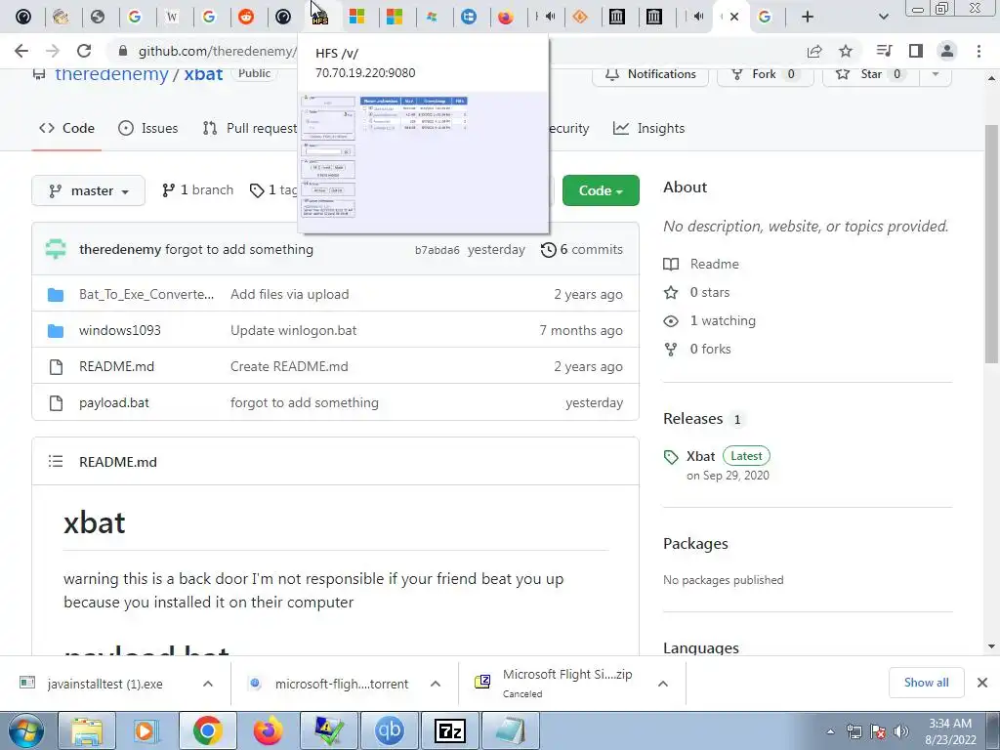1000x750 pixels.
Task: Reload the current page
Action: [x=84, y=51]
